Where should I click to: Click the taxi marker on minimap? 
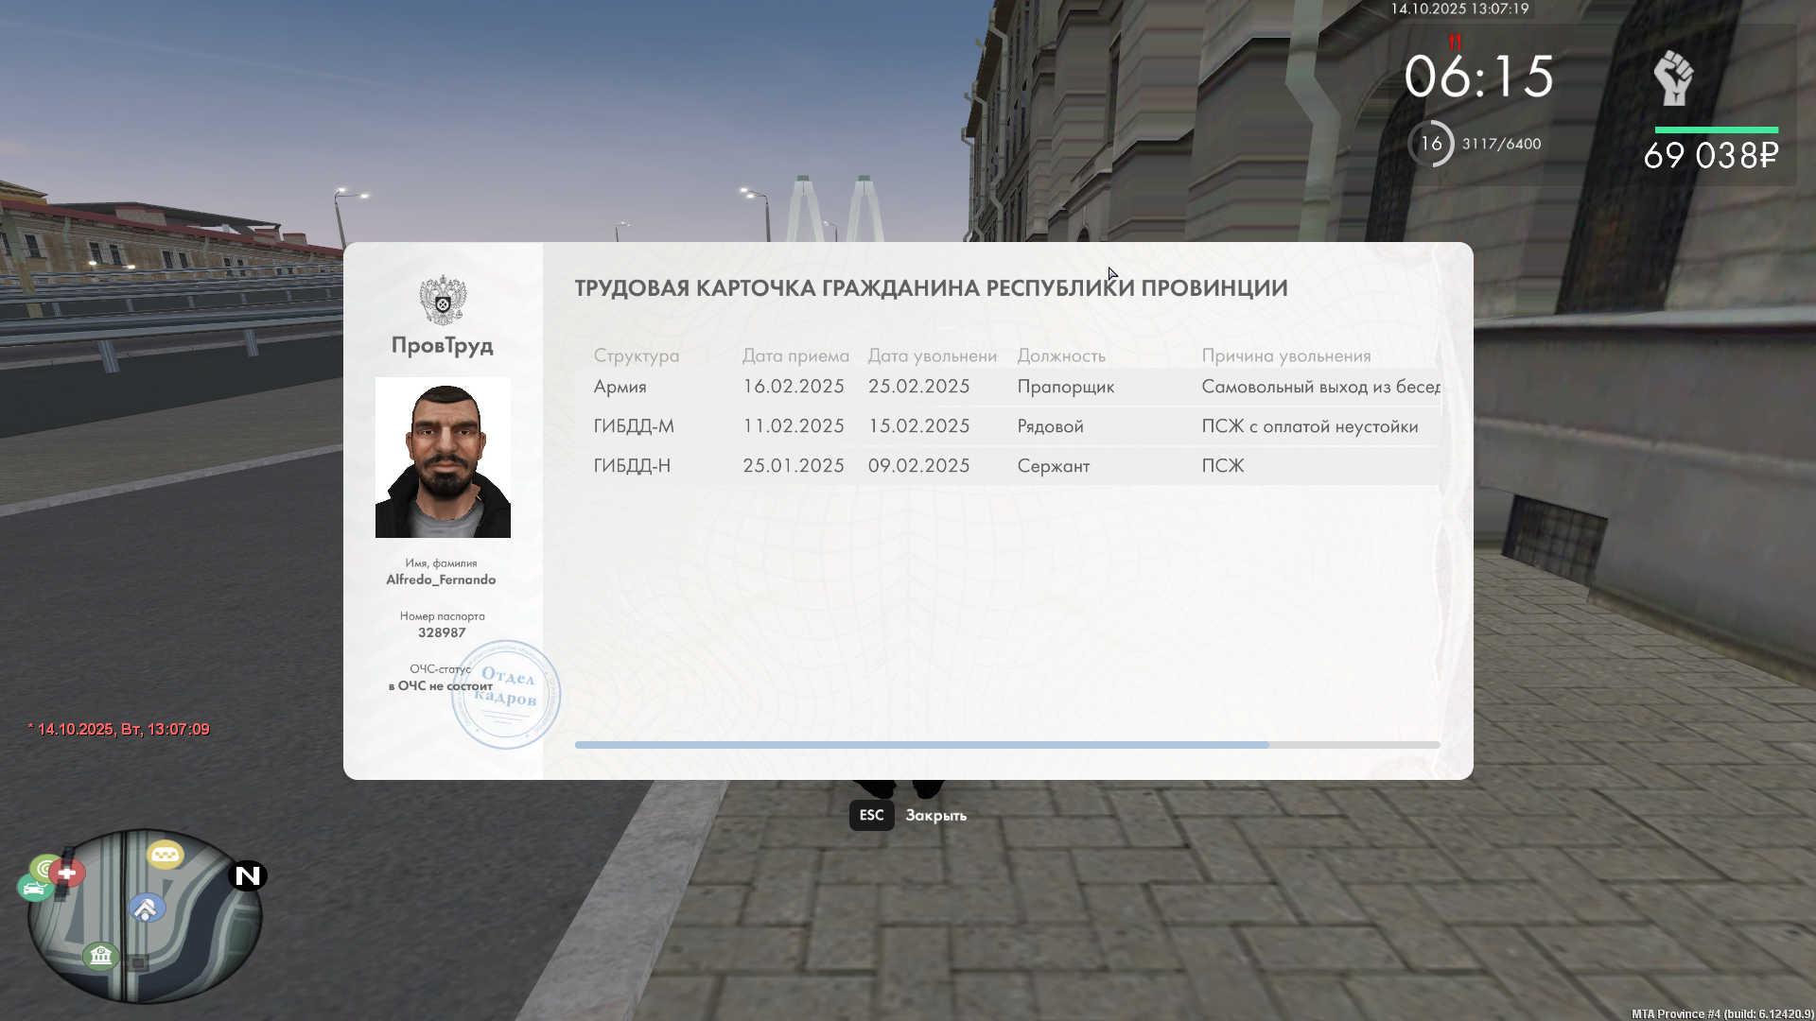pyautogui.click(x=166, y=855)
